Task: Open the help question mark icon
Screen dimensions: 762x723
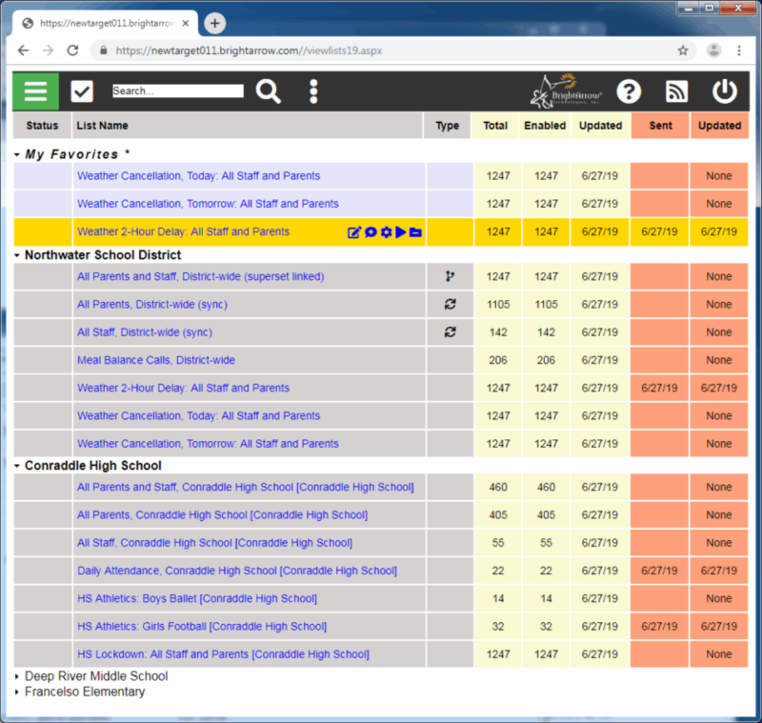Action: coord(629,91)
